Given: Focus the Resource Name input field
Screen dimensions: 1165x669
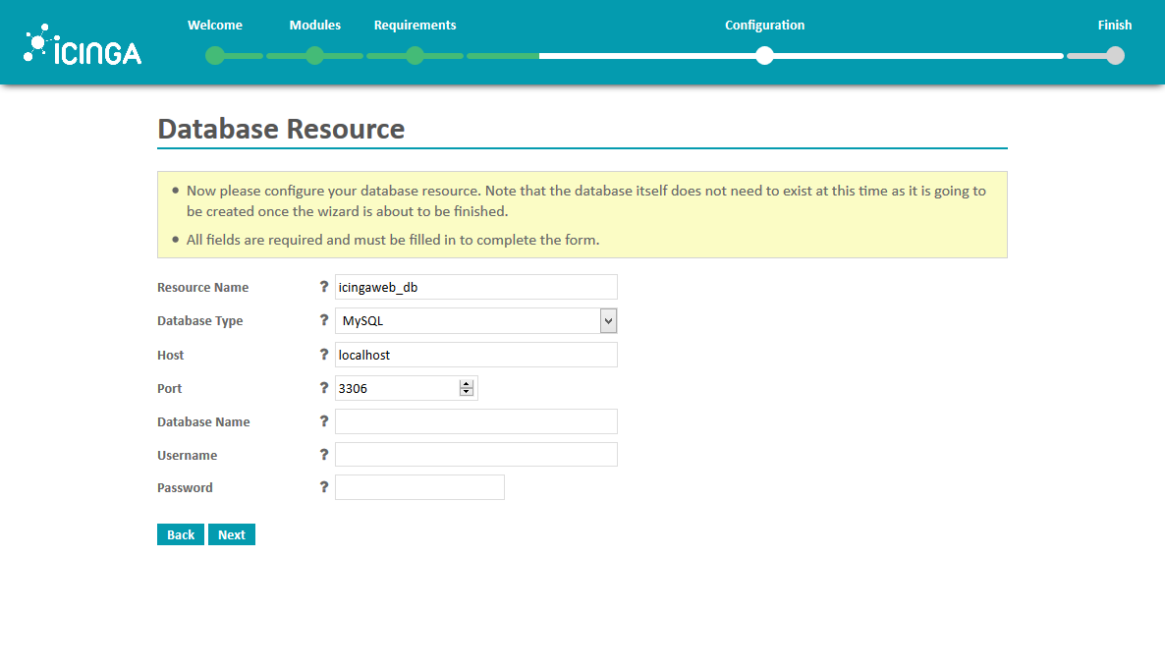Looking at the screenshot, I should pyautogui.click(x=476, y=287).
